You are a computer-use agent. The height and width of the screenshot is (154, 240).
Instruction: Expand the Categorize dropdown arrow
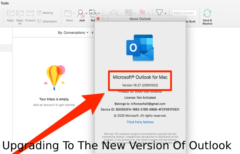(x=134, y=13)
